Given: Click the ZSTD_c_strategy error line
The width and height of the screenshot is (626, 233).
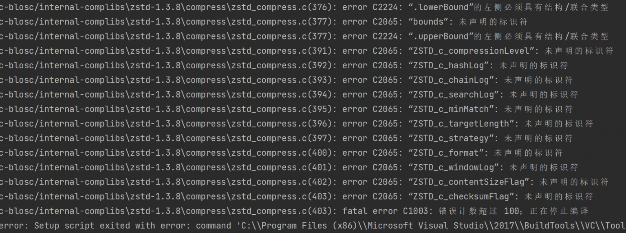Looking at the screenshot, I should point(286,138).
